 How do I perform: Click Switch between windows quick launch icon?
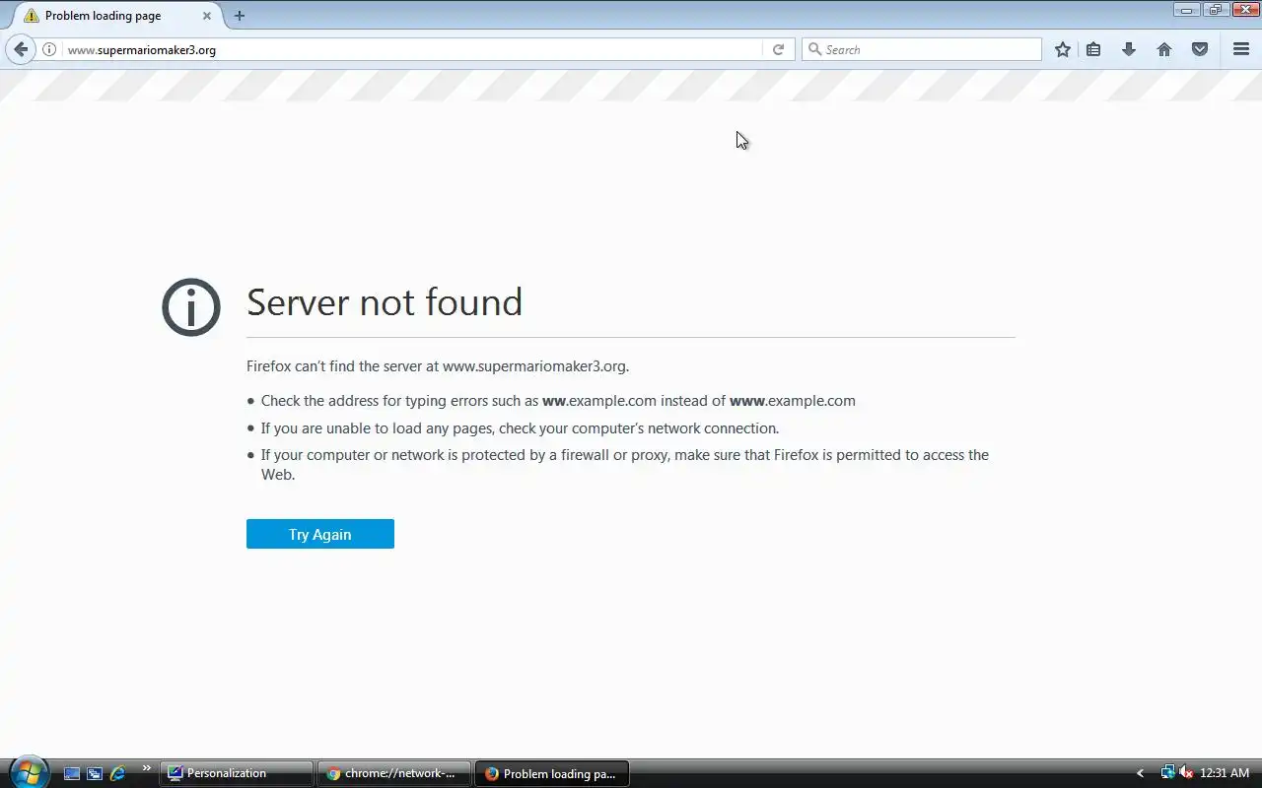coord(95,773)
